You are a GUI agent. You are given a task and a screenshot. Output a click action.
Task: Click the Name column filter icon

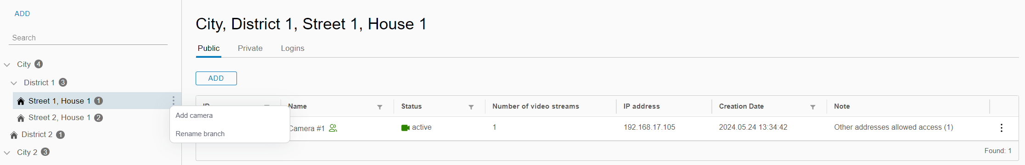click(380, 107)
